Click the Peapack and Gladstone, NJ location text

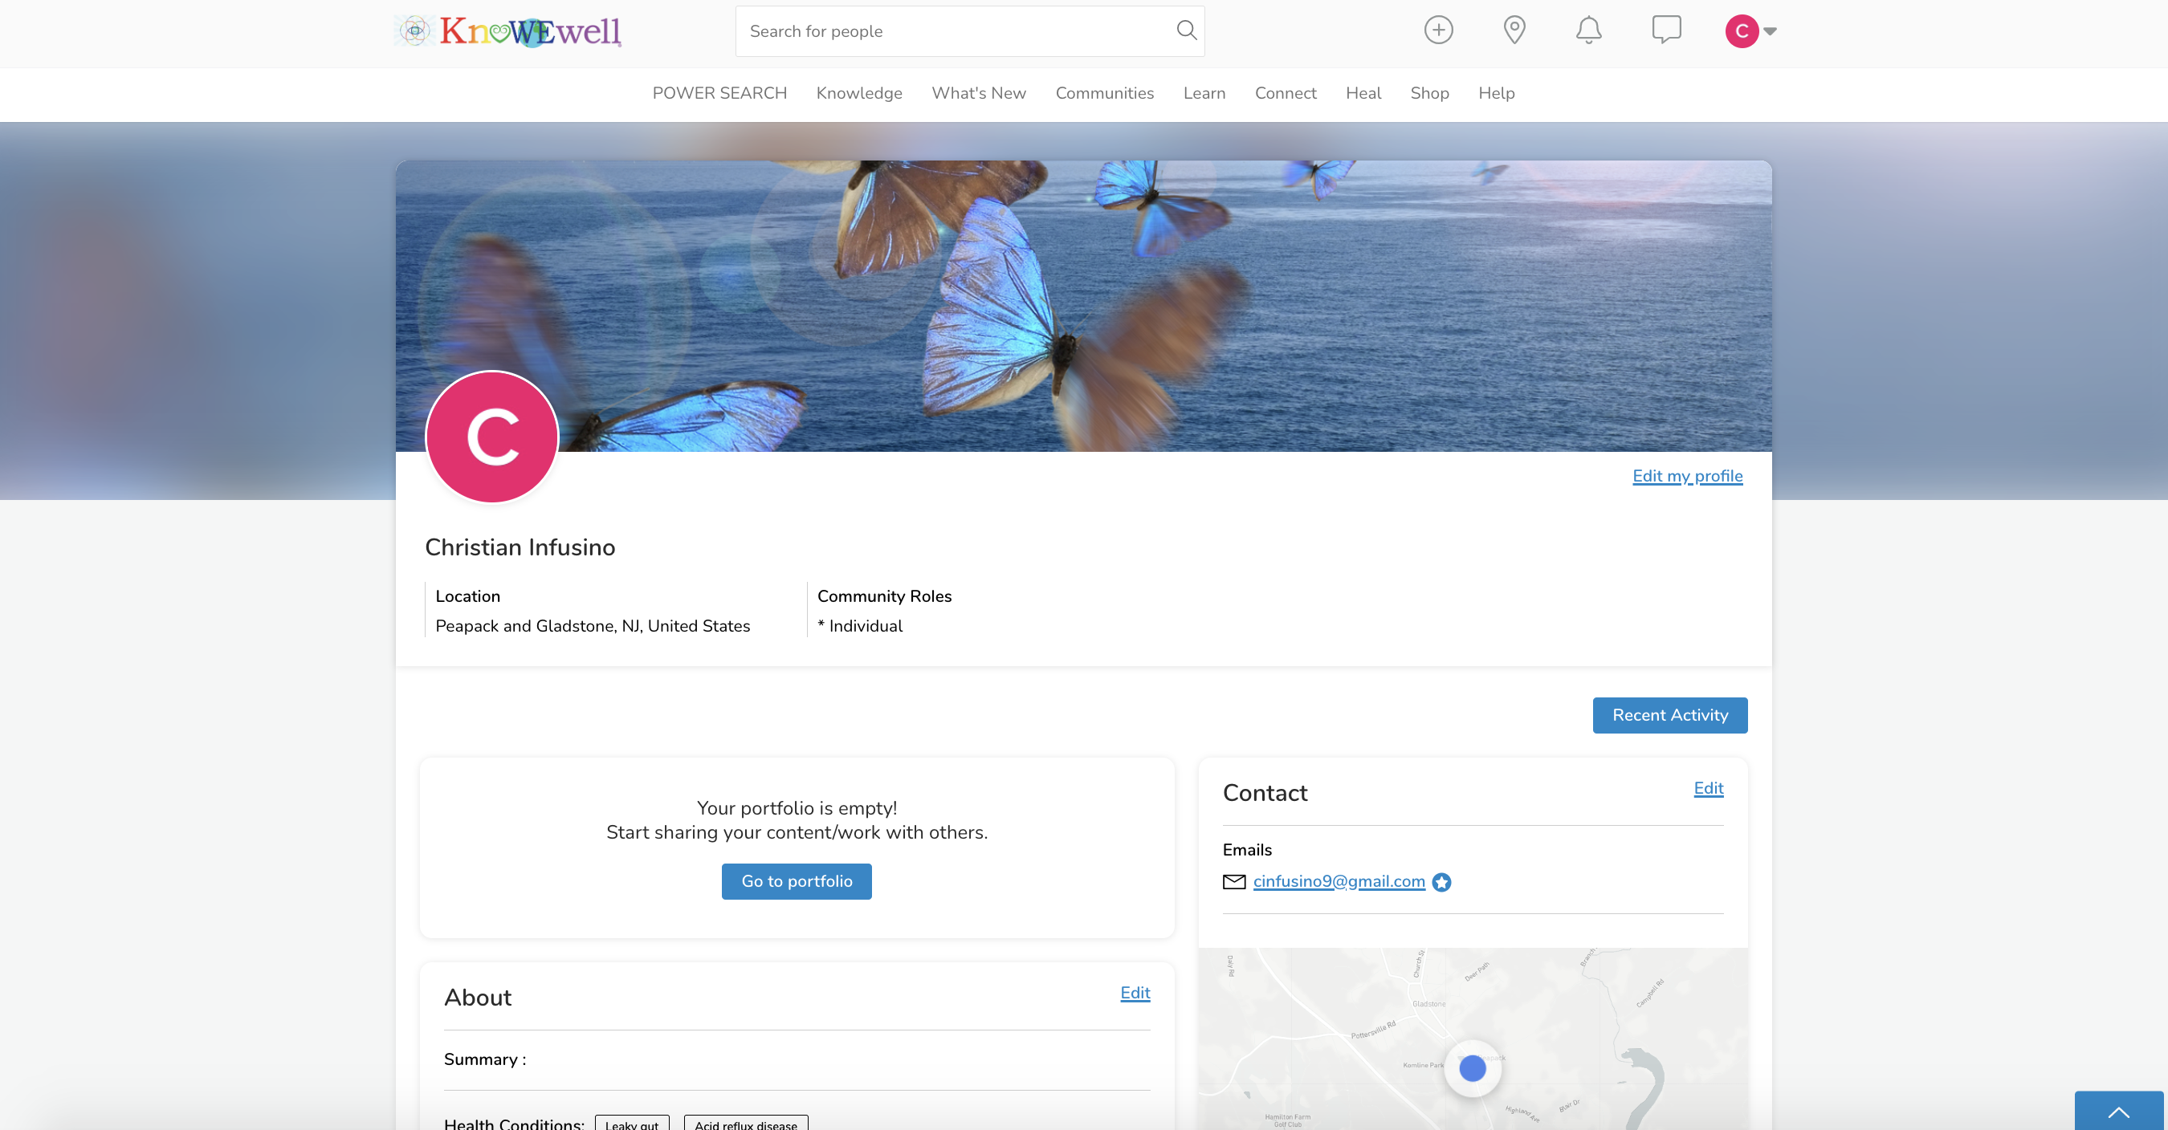(593, 626)
